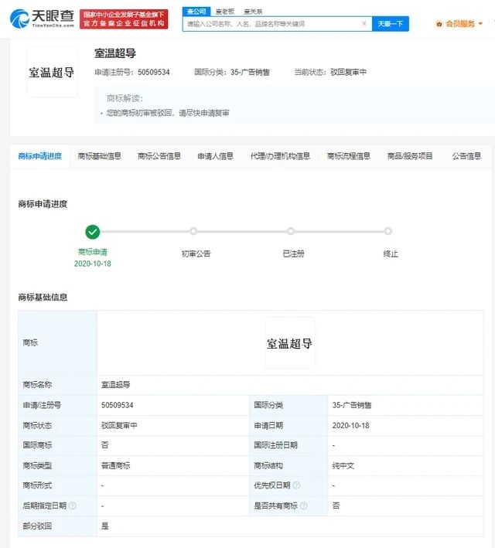Click the header text 申请注册号: 50509534
495x548 pixels.
(x=132, y=72)
